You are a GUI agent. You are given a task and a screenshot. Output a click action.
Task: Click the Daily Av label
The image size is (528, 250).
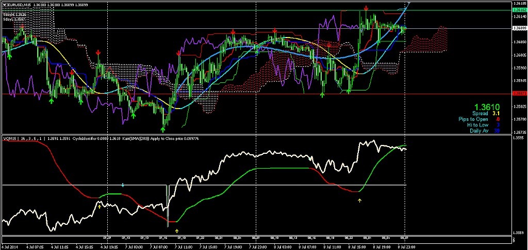[x=479, y=131]
